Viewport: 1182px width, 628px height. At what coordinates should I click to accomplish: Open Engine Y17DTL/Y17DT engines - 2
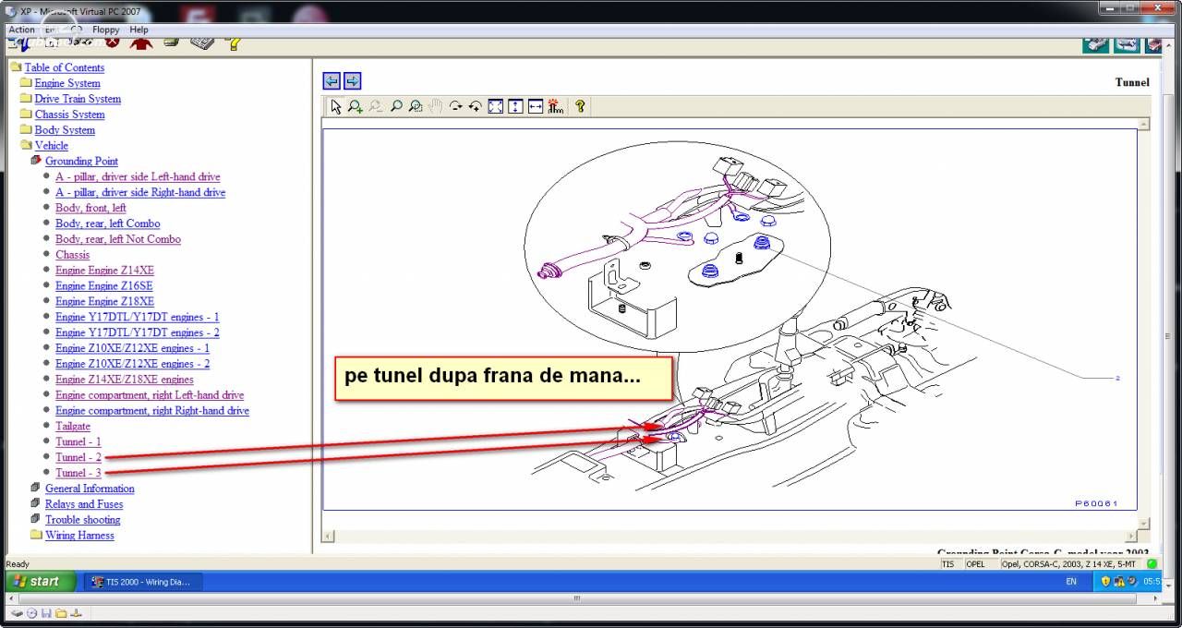(137, 332)
